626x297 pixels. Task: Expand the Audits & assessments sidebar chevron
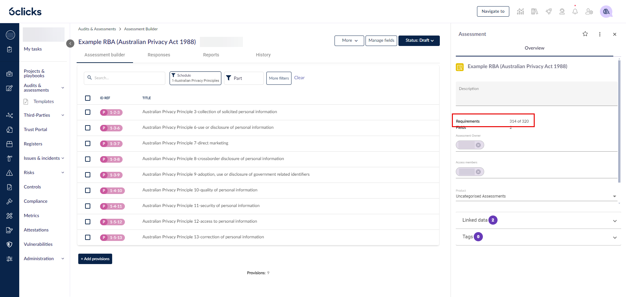point(63,88)
